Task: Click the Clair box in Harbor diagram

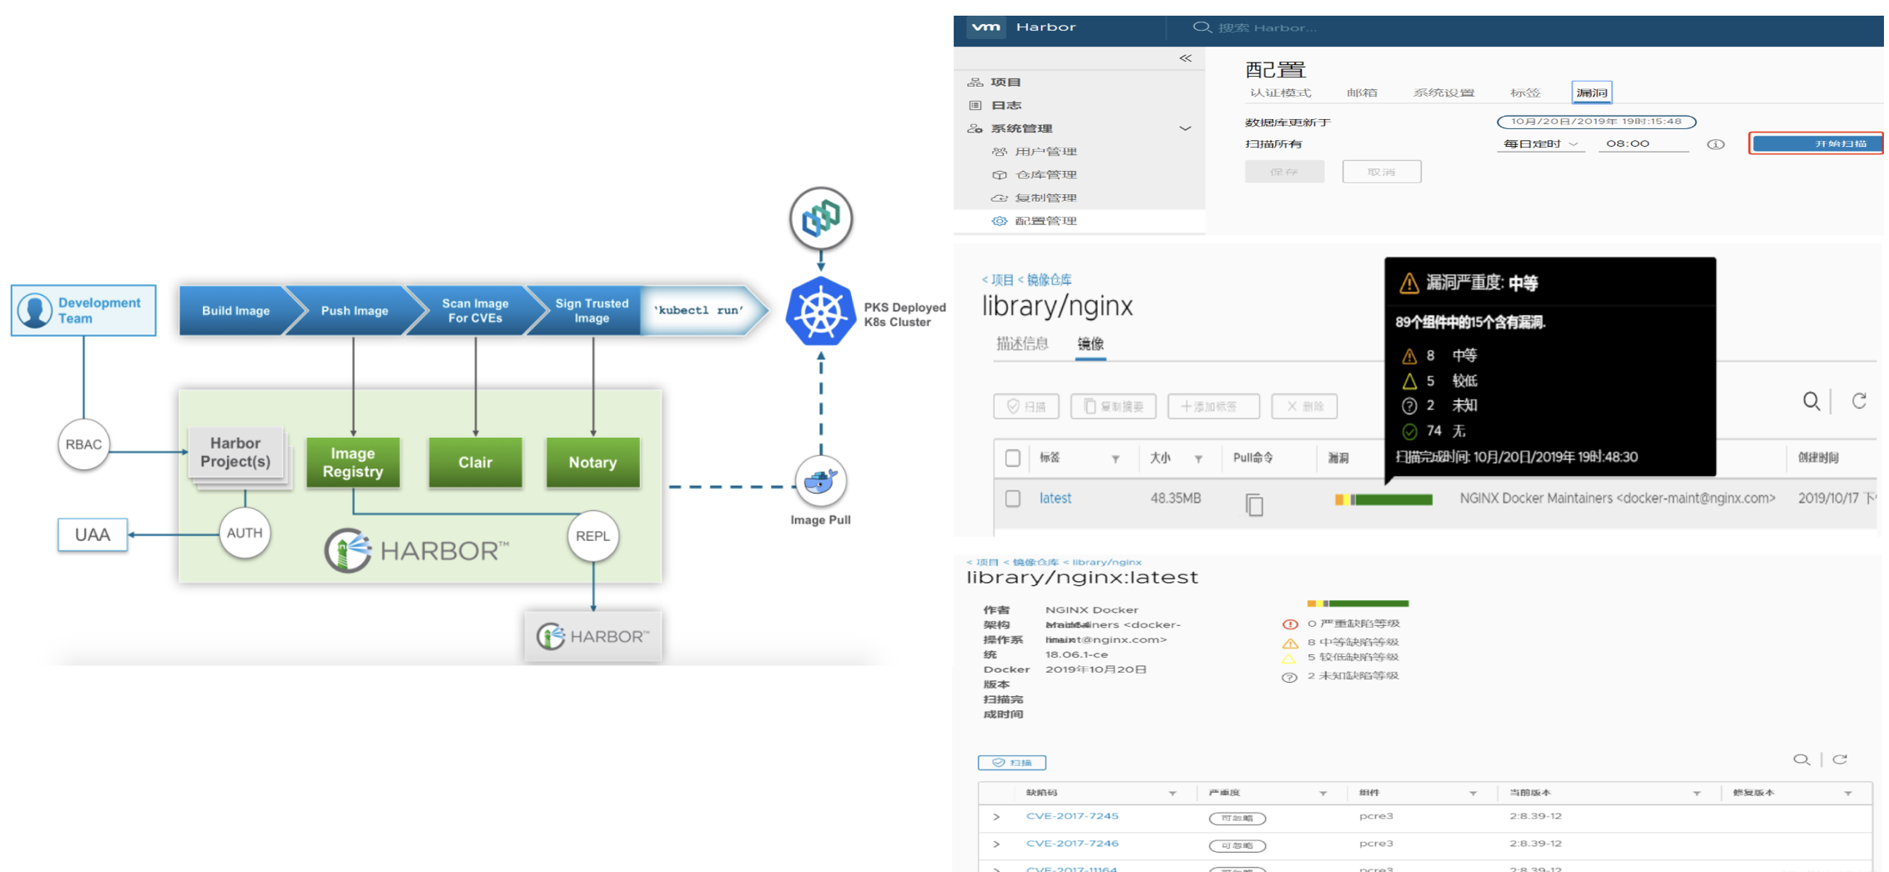Action: coord(476,463)
